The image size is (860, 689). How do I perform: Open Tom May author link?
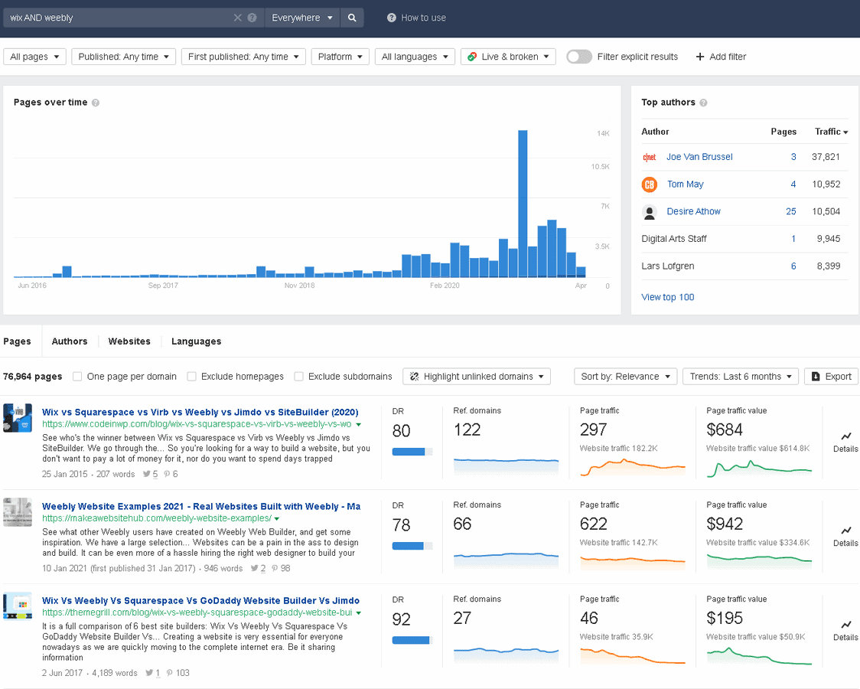pyautogui.click(x=685, y=184)
